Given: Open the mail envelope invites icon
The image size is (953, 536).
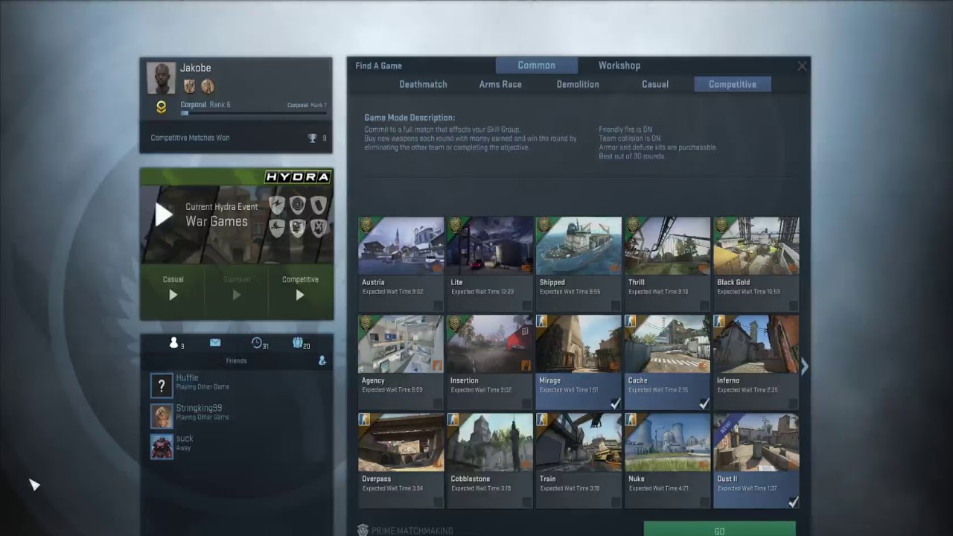Looking at the screenshot, I should tap(215, 342).
